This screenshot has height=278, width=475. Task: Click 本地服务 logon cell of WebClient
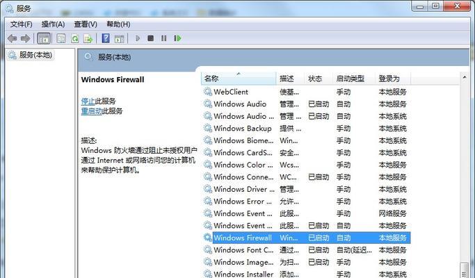(x=392, y=92)
